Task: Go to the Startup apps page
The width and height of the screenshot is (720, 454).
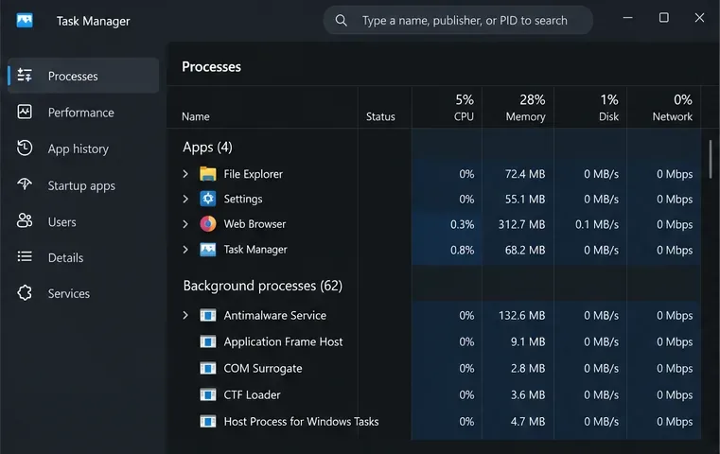Action: 83,185
